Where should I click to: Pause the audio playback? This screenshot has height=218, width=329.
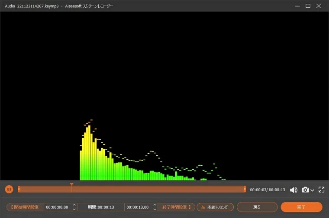coord(9,189)
